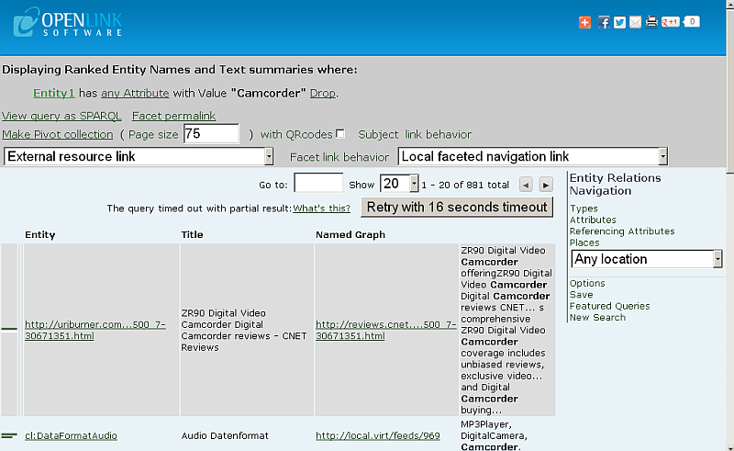734x451 pixels.
Task: Click the Entity1 link
Action: pos(54,94)
